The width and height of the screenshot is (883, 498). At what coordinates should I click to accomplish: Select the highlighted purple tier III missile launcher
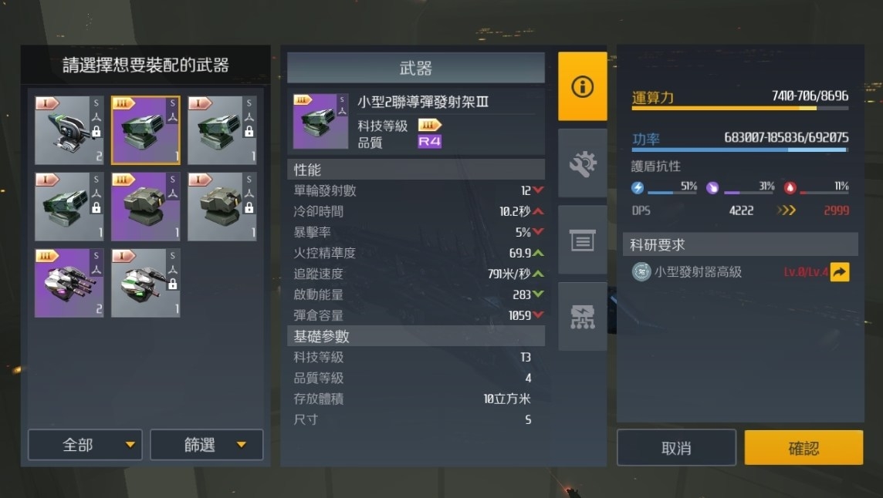pos(146,130)
